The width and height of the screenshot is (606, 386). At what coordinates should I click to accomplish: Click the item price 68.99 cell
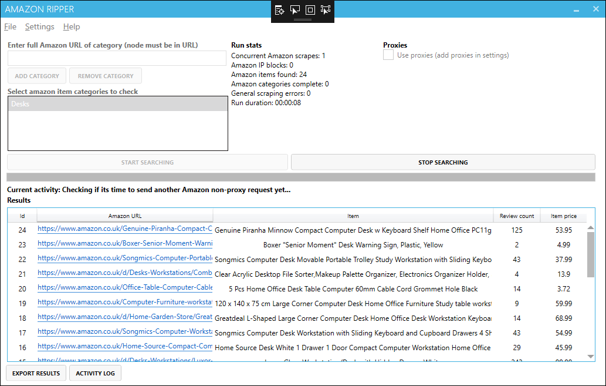tap(564, 318)
